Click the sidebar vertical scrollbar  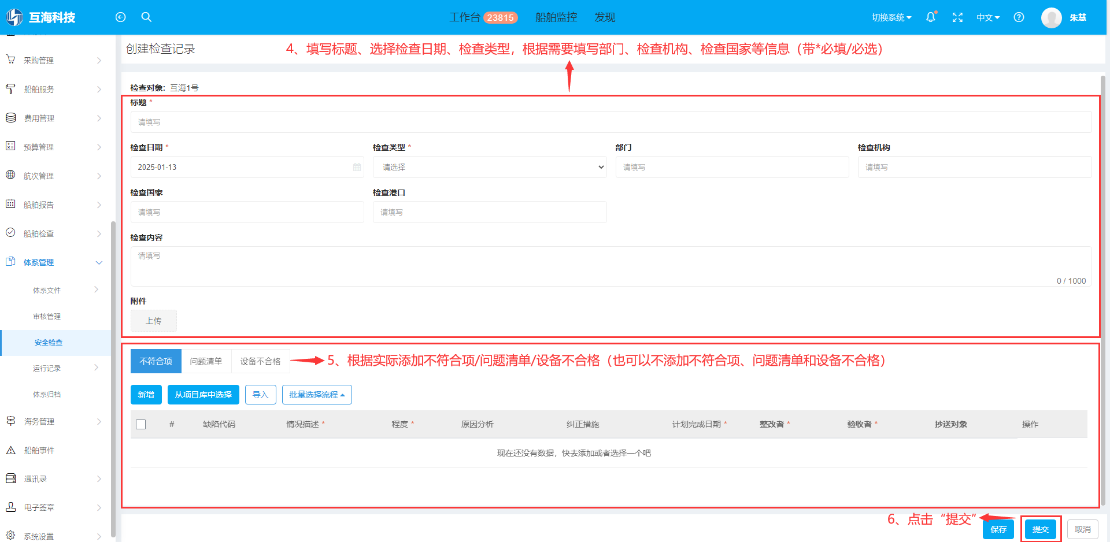tap(113, 378)
